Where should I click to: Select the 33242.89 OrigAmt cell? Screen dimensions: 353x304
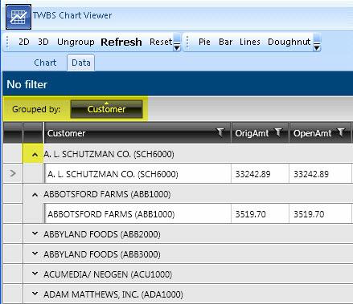260,174
